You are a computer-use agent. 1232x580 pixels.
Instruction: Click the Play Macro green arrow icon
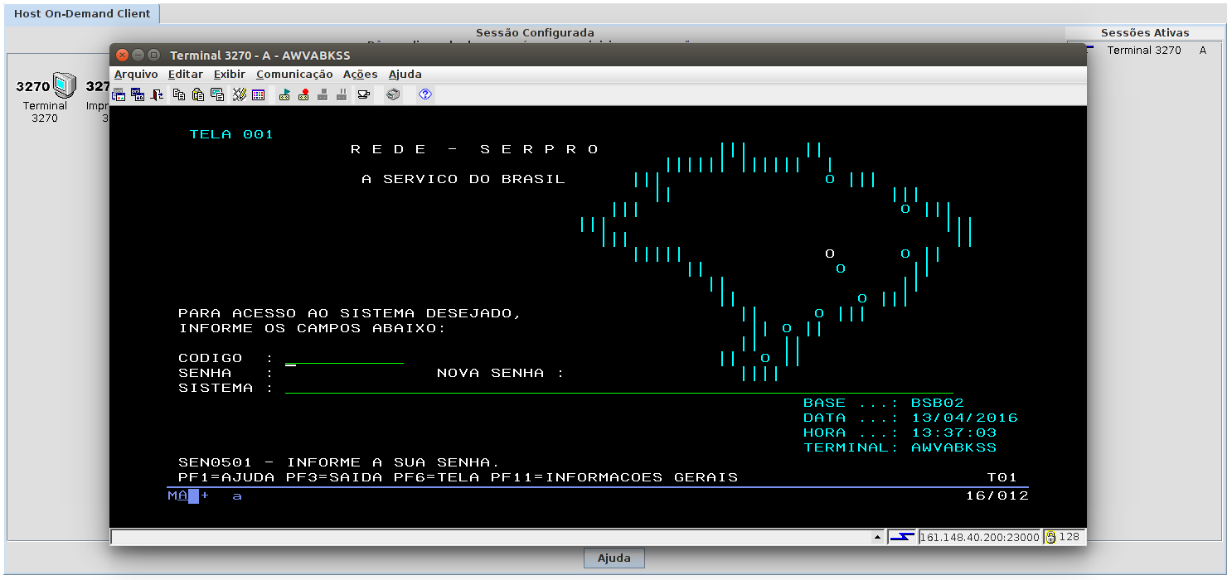[x=285, y=94]
